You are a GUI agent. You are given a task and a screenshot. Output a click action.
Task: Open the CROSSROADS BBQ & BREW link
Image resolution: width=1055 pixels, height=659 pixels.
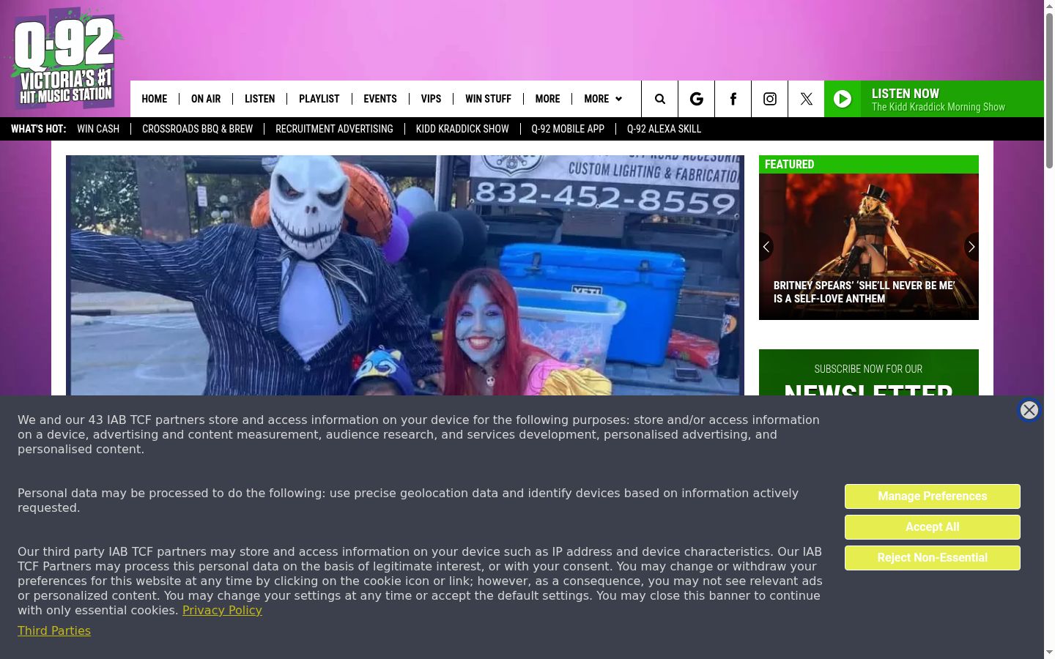197,129
